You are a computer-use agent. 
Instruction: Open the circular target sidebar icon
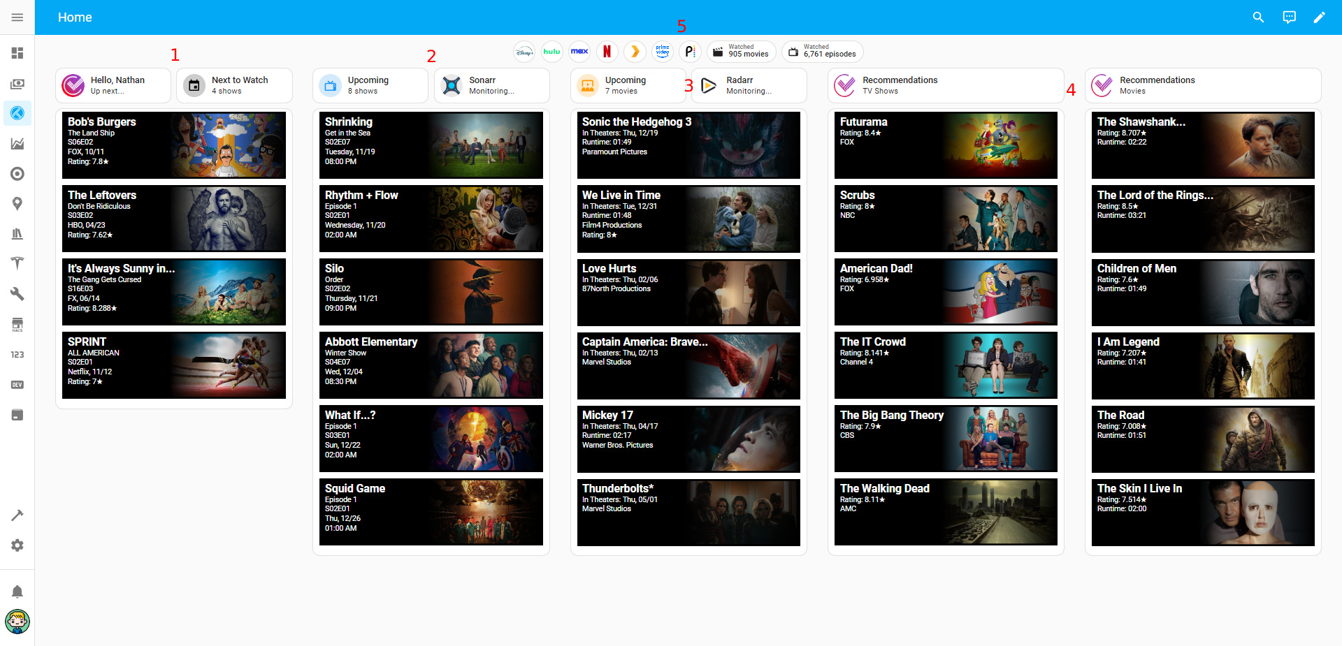point(17,174)
